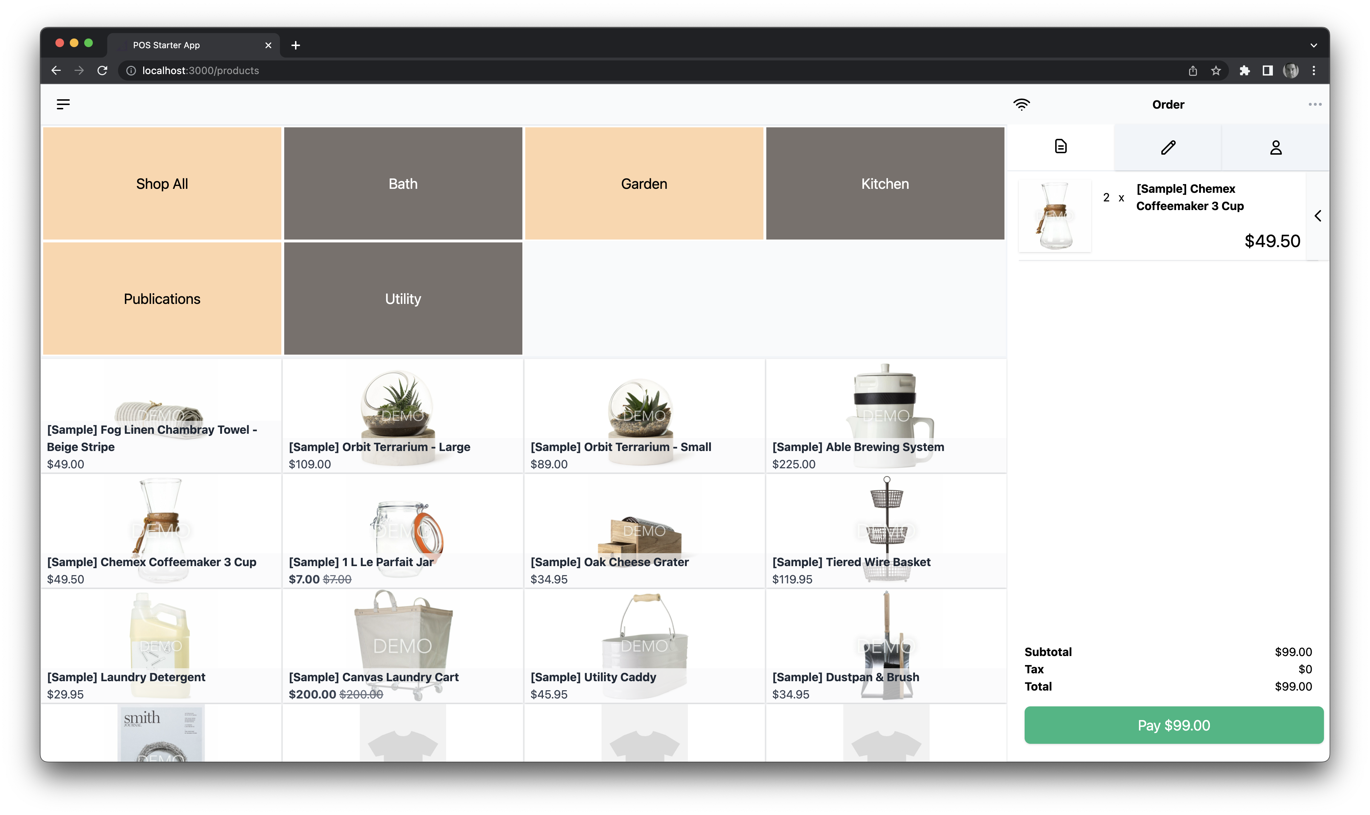Add Orbit Terrarium Large to order
Screen dimensions: 1370x815
(x=403, y=416)
